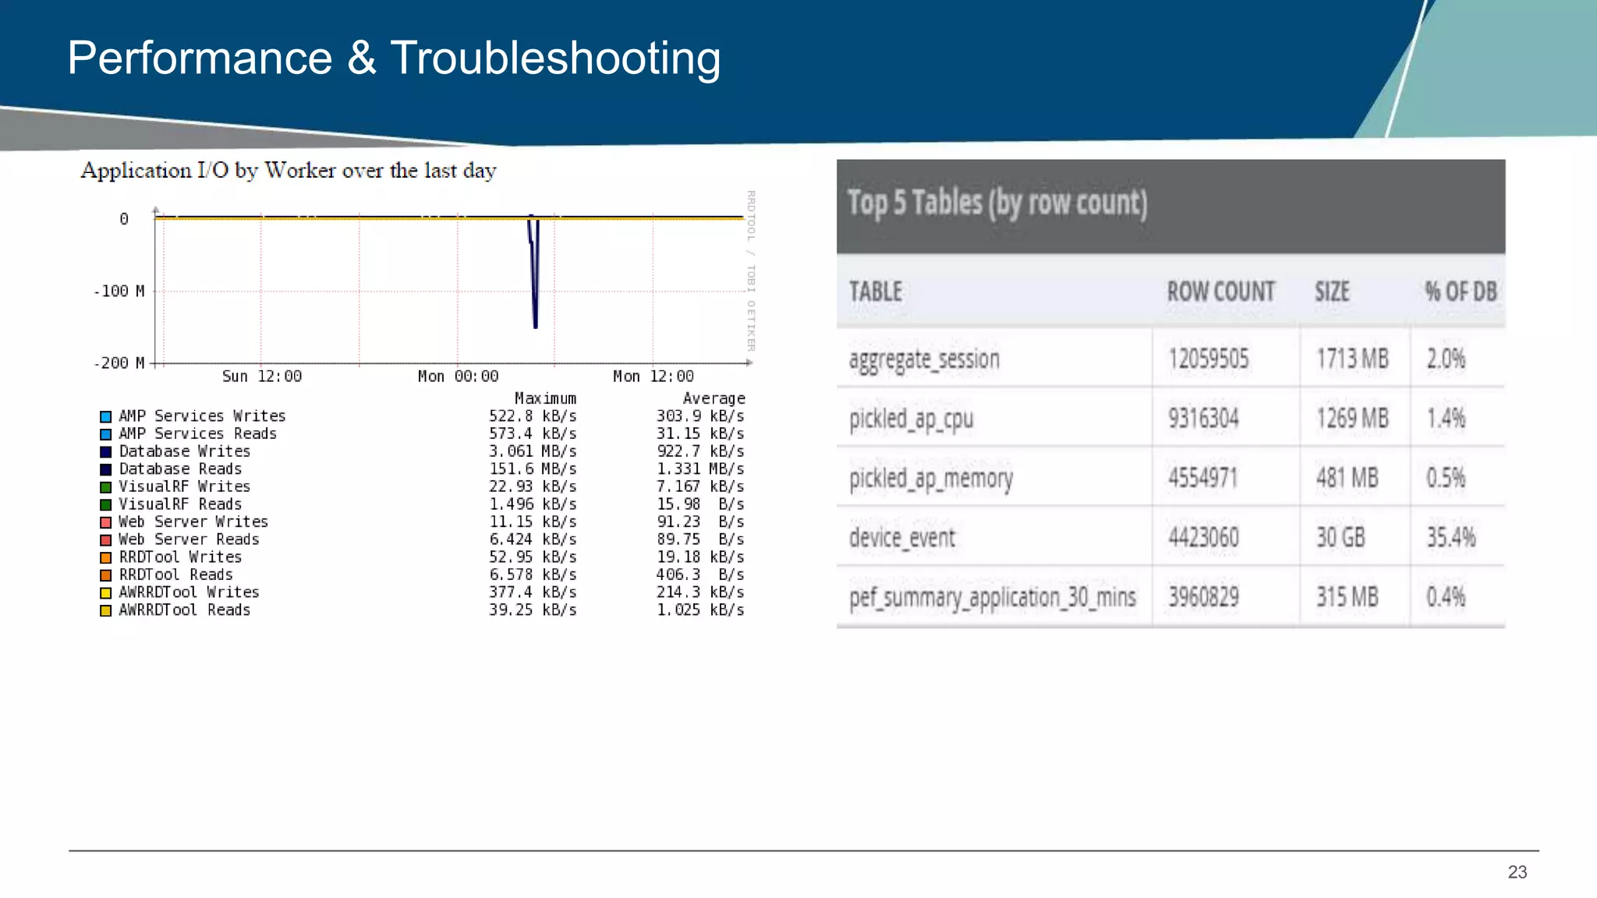
Task: Click the pickled_ap_memory table name
Action: pos(931,479)
